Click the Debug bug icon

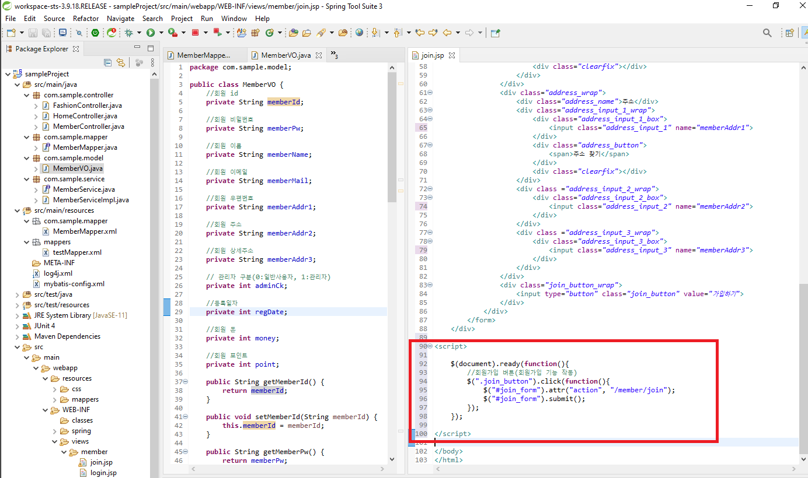click(x=128, y=33)
